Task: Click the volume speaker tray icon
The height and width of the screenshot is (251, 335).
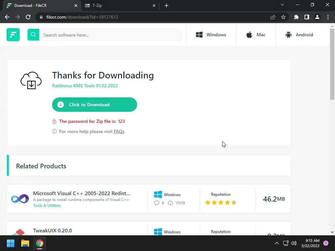Action: (x=294, y=243)
